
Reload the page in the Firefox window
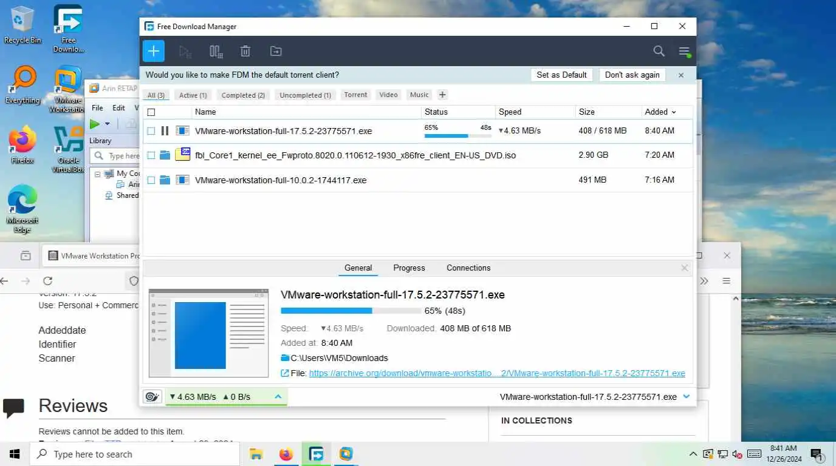pos(47,281)
